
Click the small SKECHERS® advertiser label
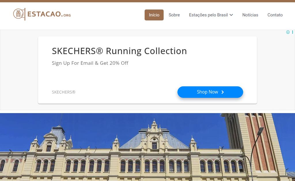64,92
